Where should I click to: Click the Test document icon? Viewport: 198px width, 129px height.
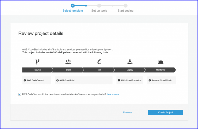pos(99,62)
